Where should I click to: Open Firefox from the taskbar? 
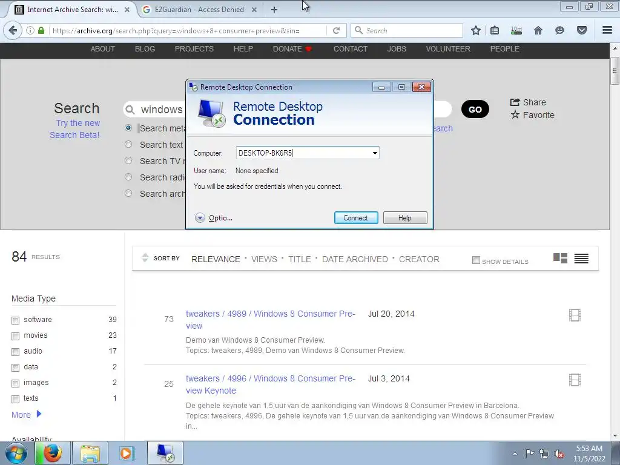pyautogui.click(x=53, y=453)
